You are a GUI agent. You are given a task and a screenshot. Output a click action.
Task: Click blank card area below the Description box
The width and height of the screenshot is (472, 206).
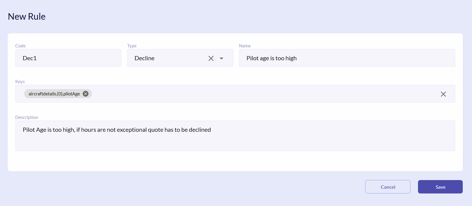235,161
